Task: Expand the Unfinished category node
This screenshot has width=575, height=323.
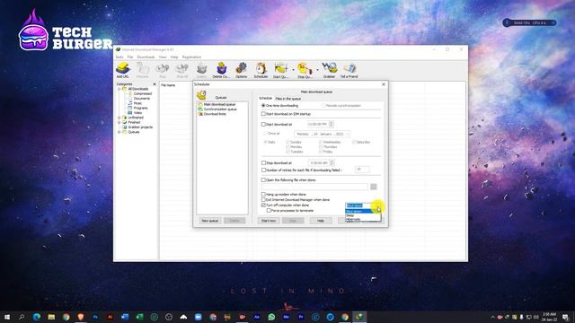Action: tap(119, 118)
